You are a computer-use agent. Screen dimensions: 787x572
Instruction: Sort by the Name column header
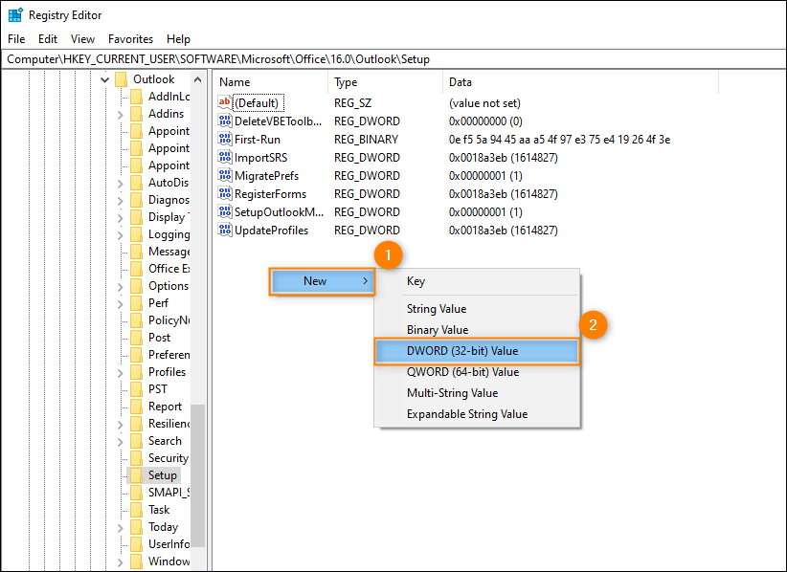(271, 82)
